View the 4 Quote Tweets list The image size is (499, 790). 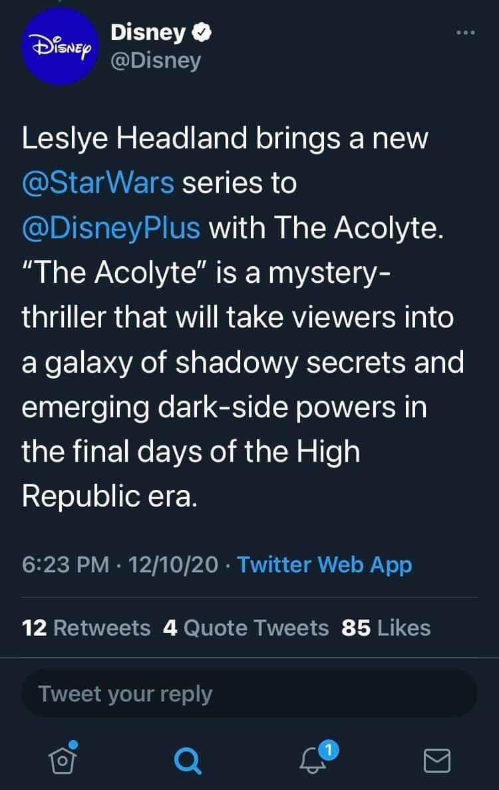[246, 628]
